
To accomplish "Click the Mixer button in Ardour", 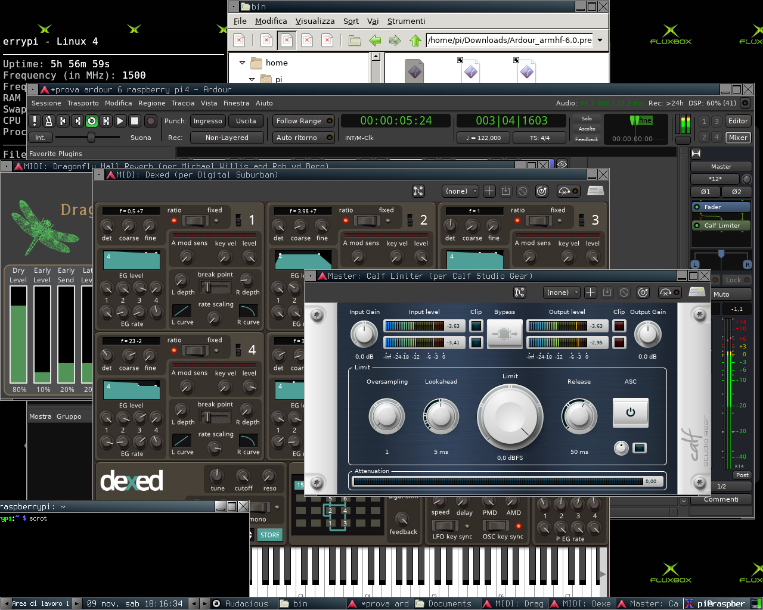I will [738, 138].
